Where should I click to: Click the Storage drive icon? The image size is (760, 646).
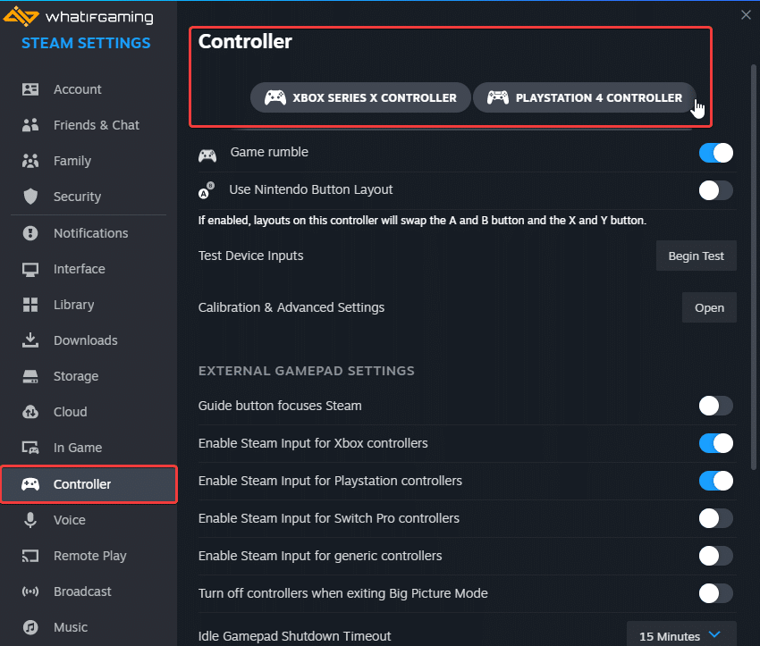[x=30, y=376]
